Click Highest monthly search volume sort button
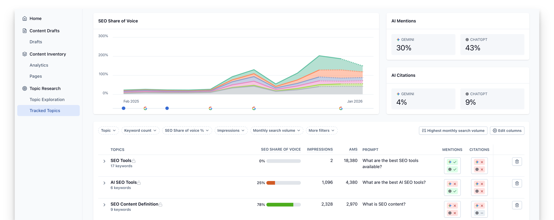 pyautogui.click(x=453, y=130)
